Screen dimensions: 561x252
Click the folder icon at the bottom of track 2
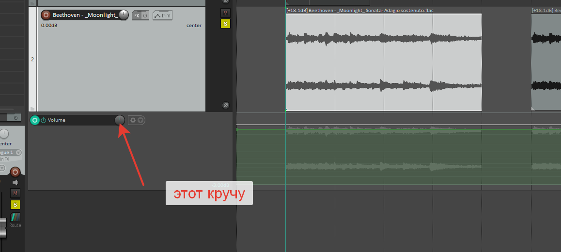(x=32, y=109)
